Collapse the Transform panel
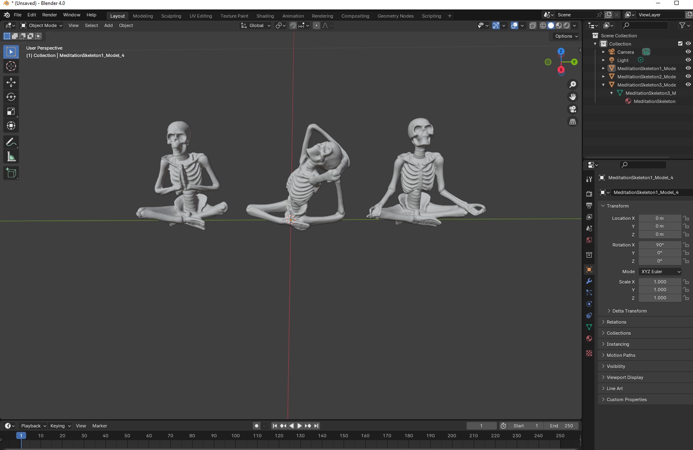 617,206
